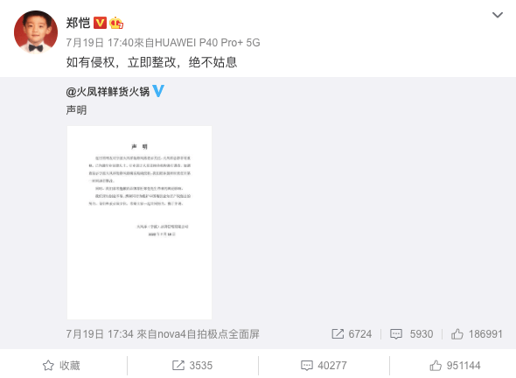Open the 7月19日 17:40 post timestamp

[100, 43]
